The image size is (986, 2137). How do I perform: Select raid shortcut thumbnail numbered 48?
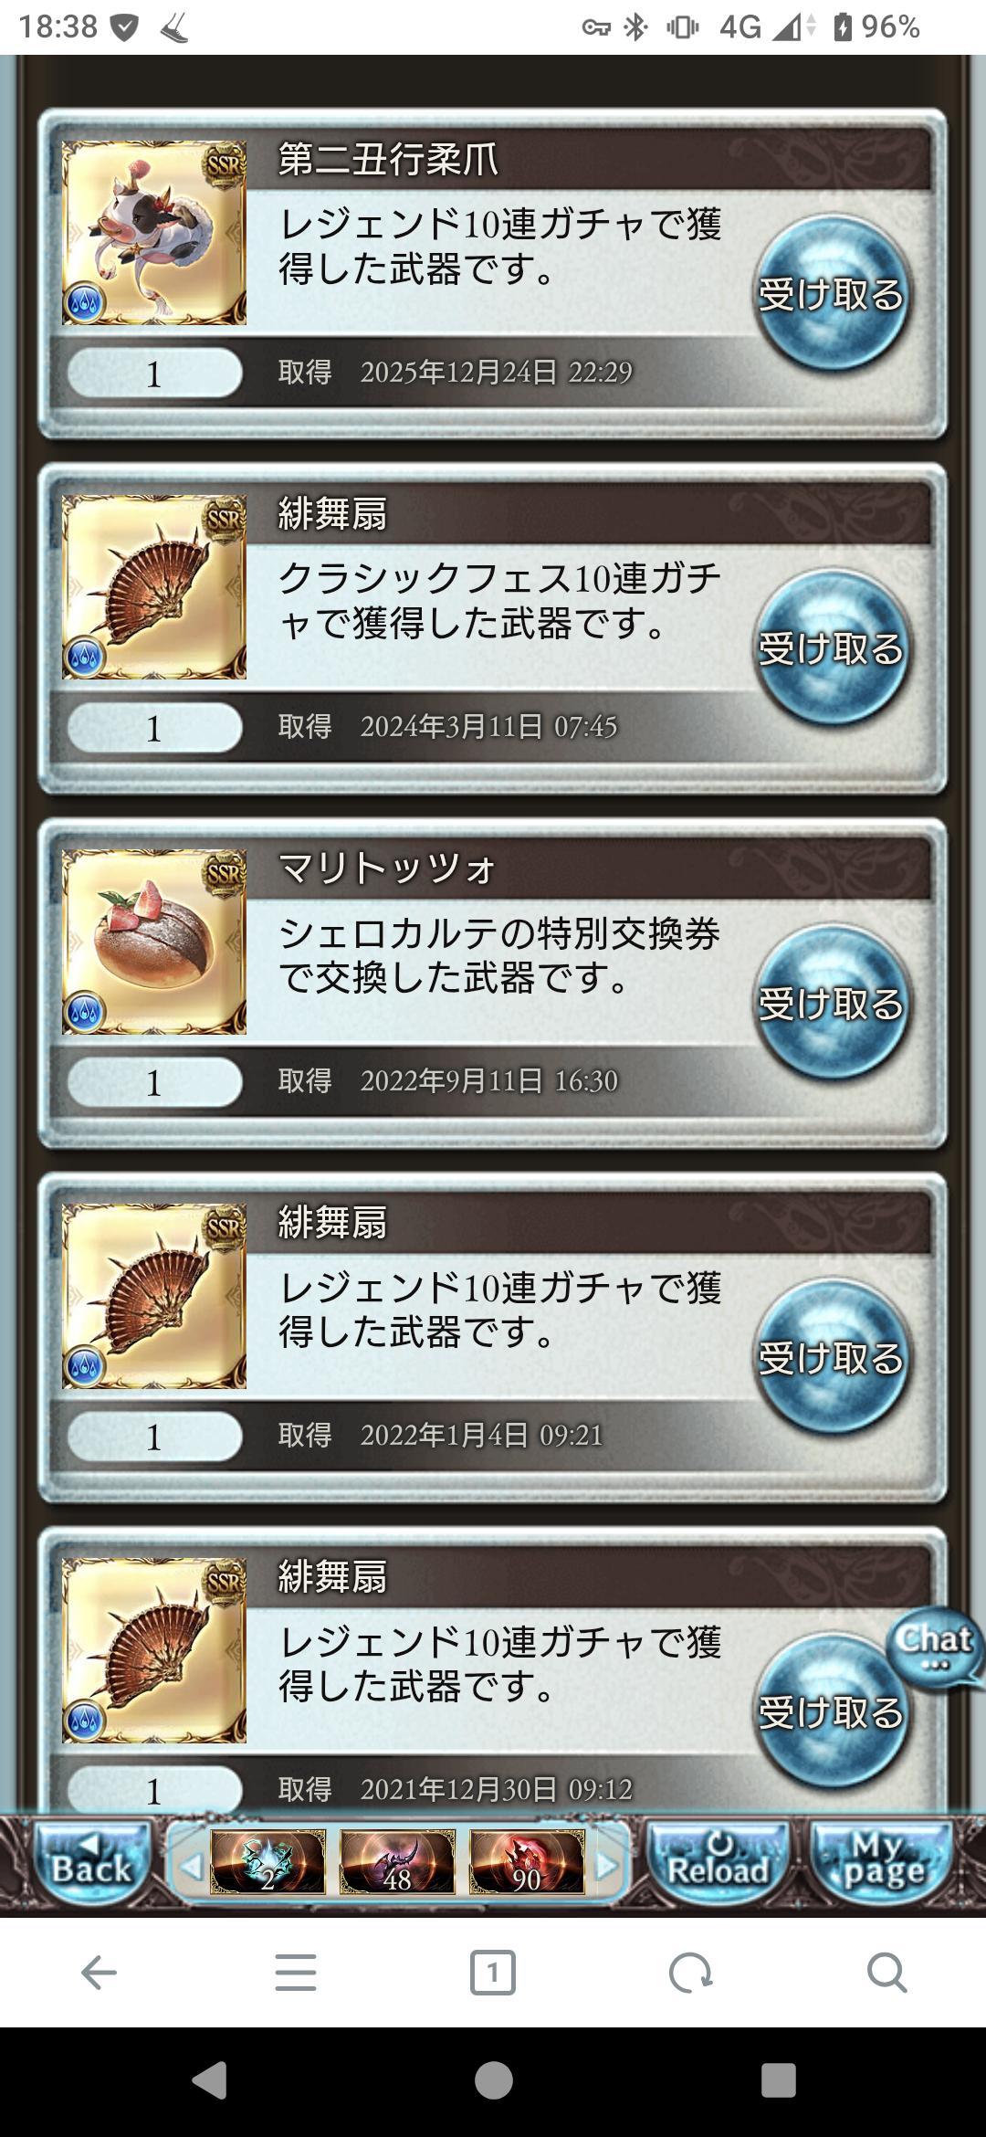pyautogui.click(x=397, y=1861)
